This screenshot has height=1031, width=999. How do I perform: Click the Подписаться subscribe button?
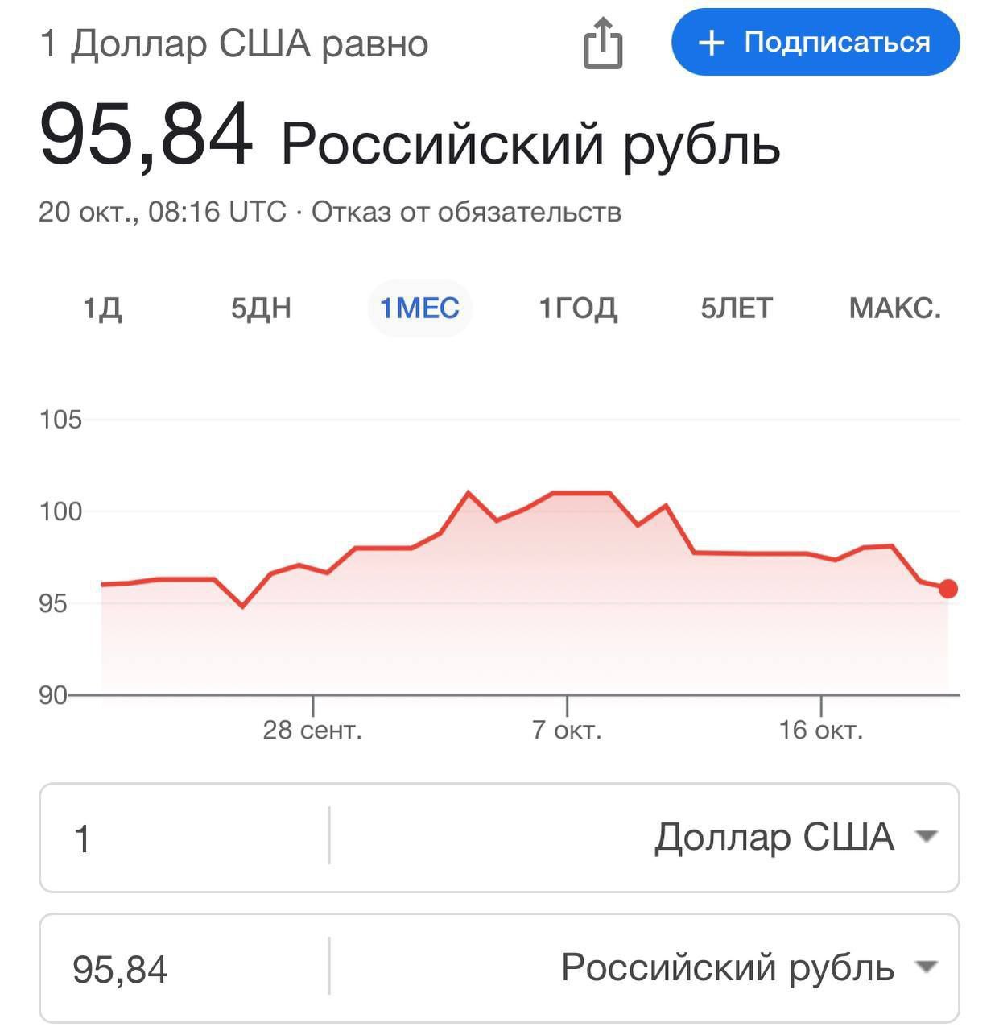click(815, 43)
